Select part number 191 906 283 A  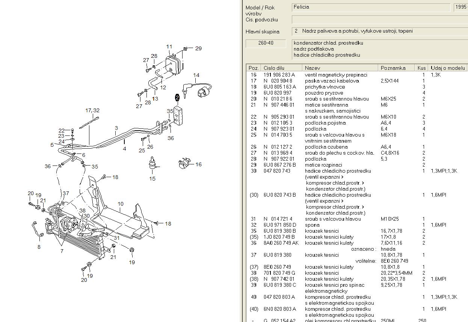point(279,75)
